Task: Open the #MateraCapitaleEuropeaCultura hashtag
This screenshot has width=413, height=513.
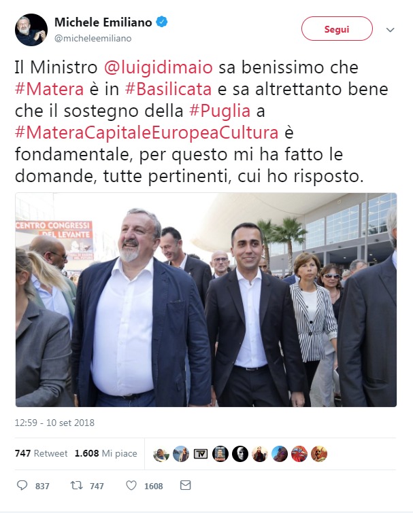Action: (146, 132)
